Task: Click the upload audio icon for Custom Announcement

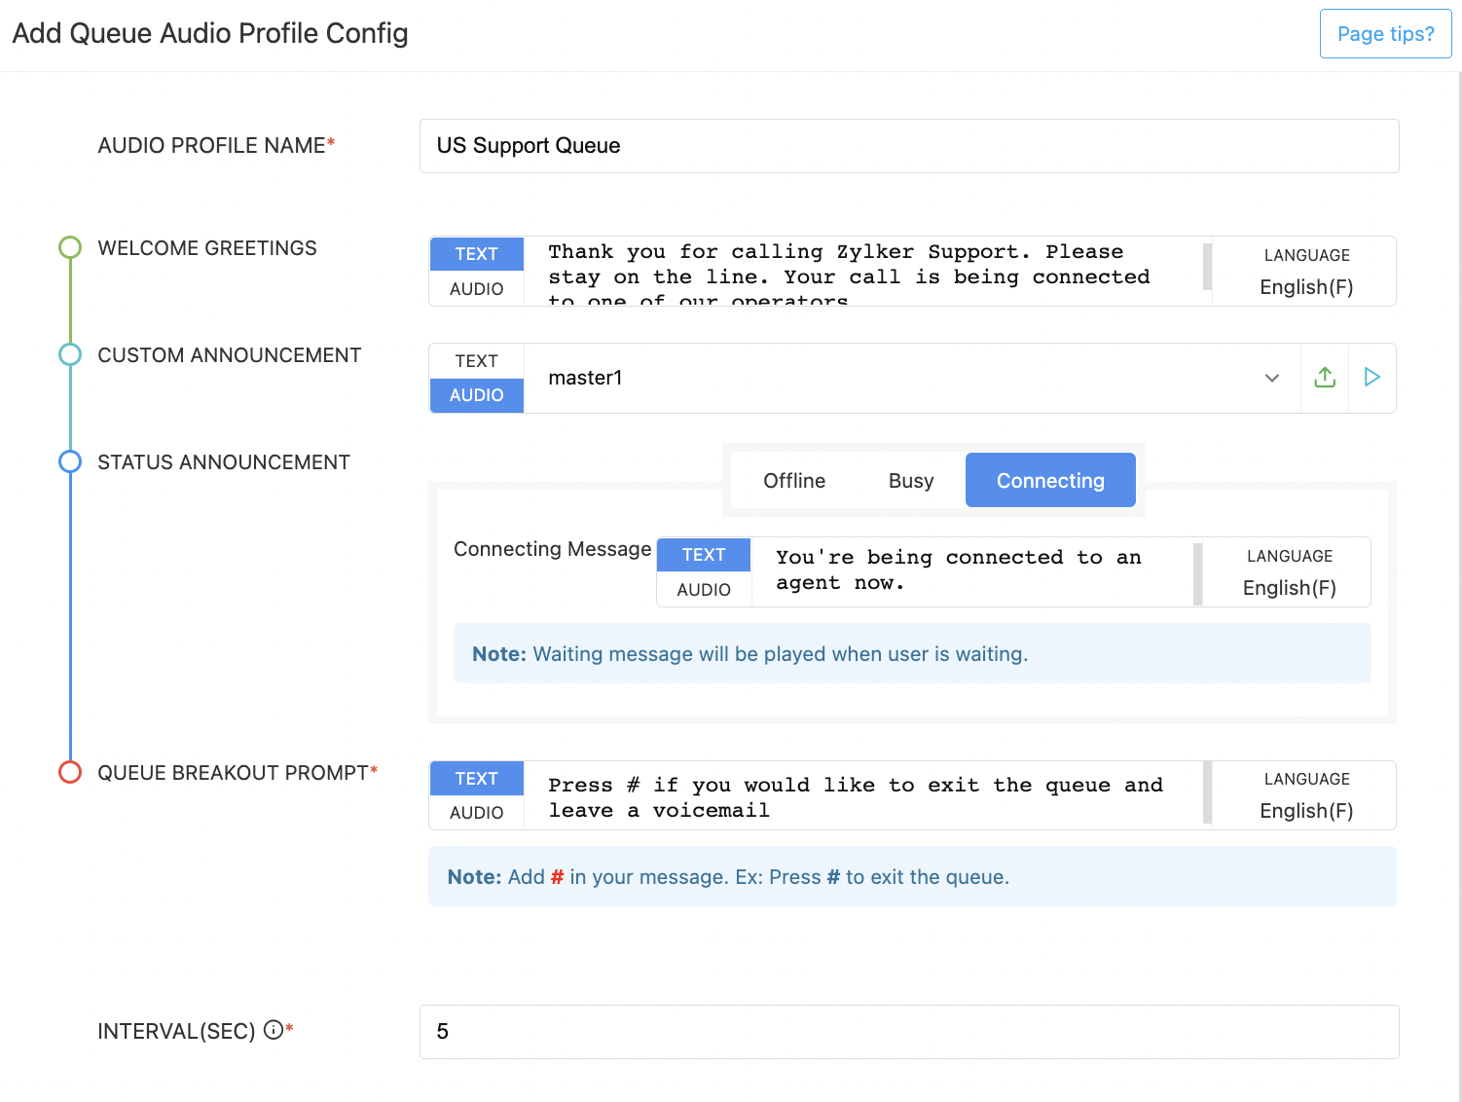Action: 1325,378
